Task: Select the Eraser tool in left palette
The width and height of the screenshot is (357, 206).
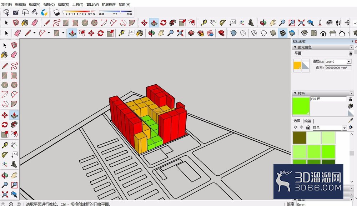Action: coord(14,55)
